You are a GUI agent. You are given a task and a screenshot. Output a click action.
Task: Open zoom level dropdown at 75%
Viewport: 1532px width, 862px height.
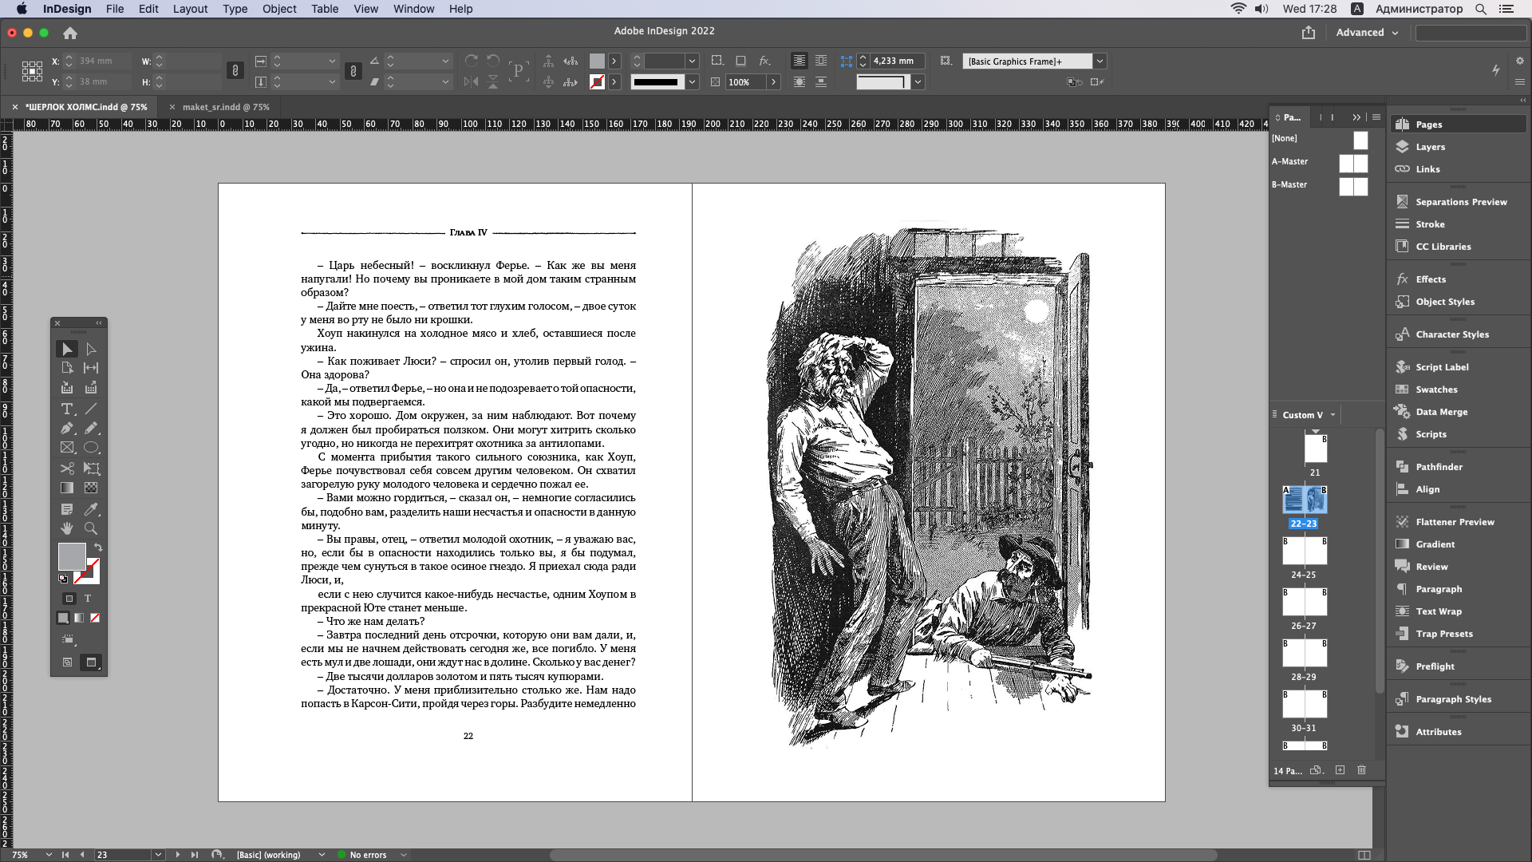[49, 855]
